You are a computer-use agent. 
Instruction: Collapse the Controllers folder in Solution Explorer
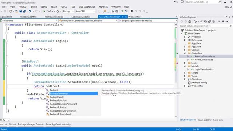point(185,53)
